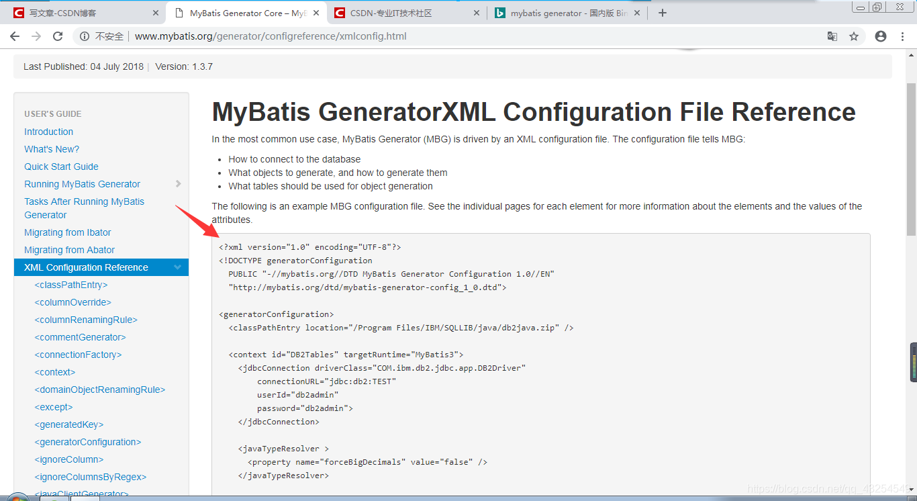
Task: Switch to the mybatis generator Bing tab
Action: (567, 13)
